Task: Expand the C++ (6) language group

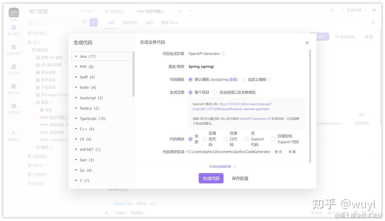Action: click(100, 129)
